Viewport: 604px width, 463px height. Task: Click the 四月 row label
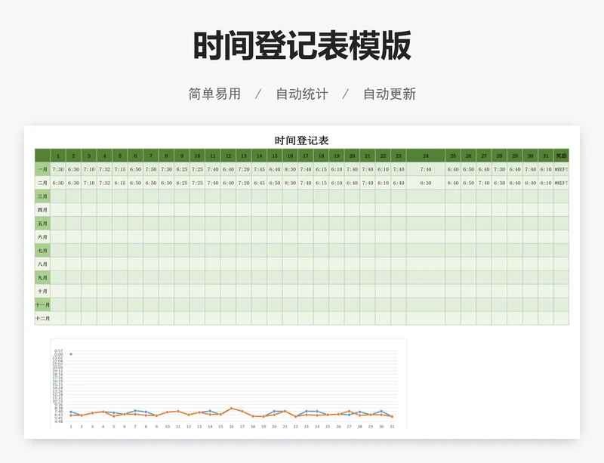pos(42,210)
